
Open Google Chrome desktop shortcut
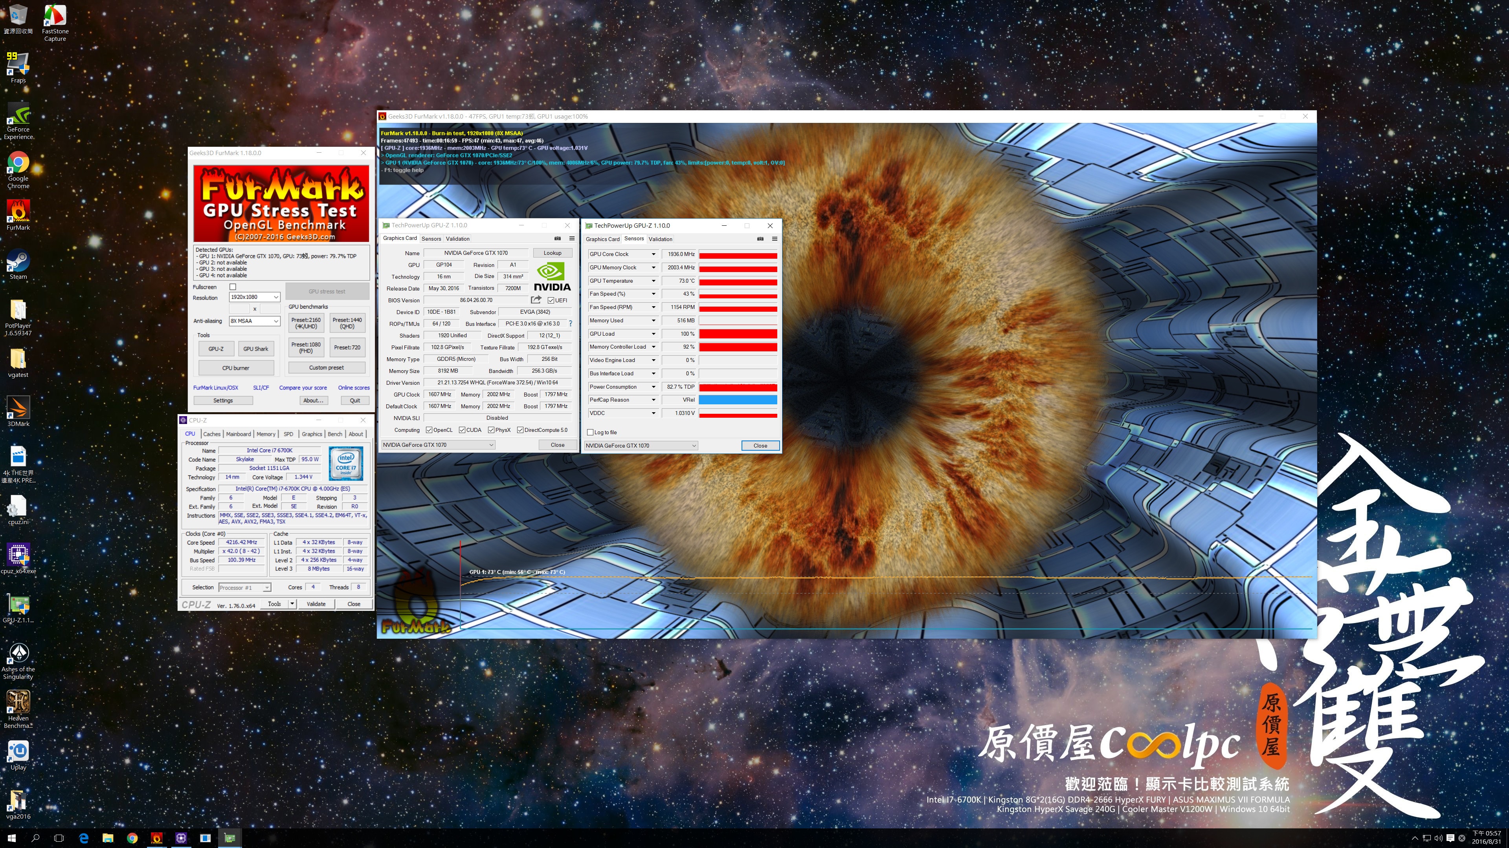tap(18, 170)
